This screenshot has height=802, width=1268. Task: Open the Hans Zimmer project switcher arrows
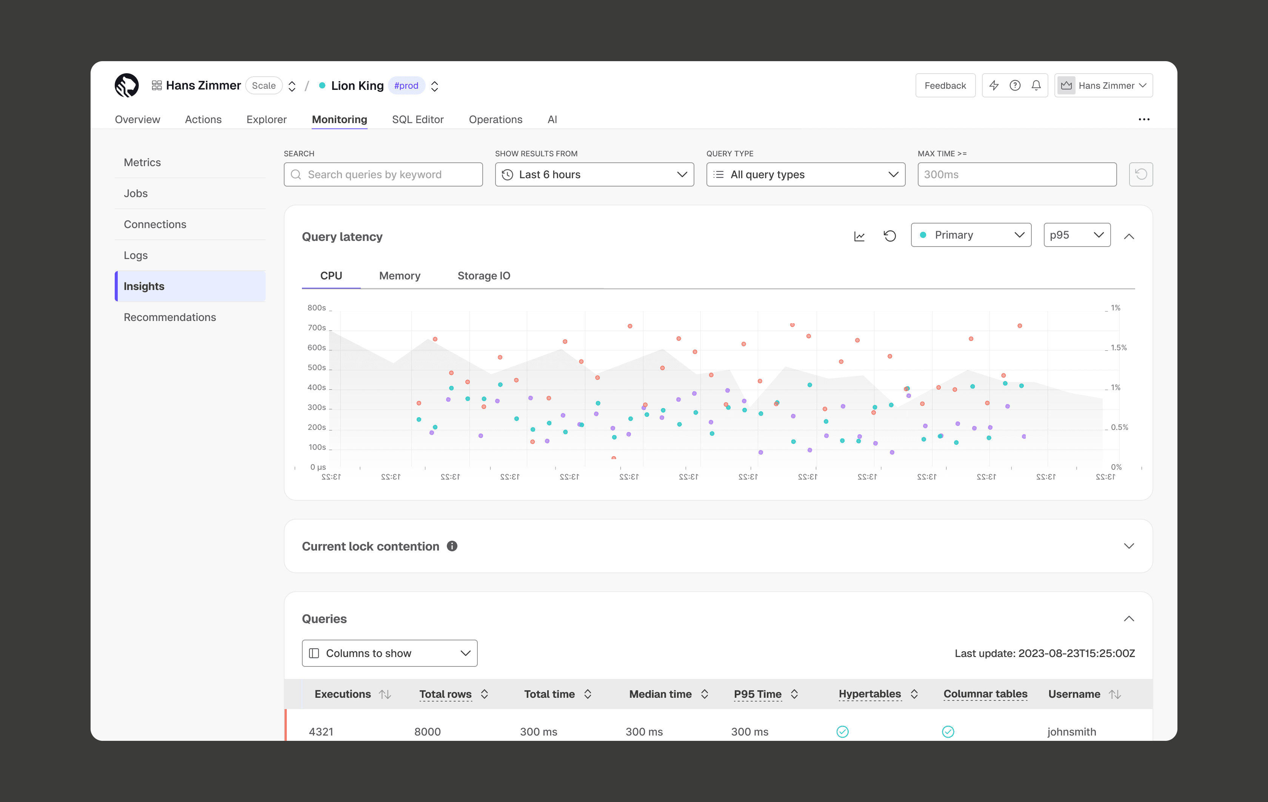[x=292, y=86]
